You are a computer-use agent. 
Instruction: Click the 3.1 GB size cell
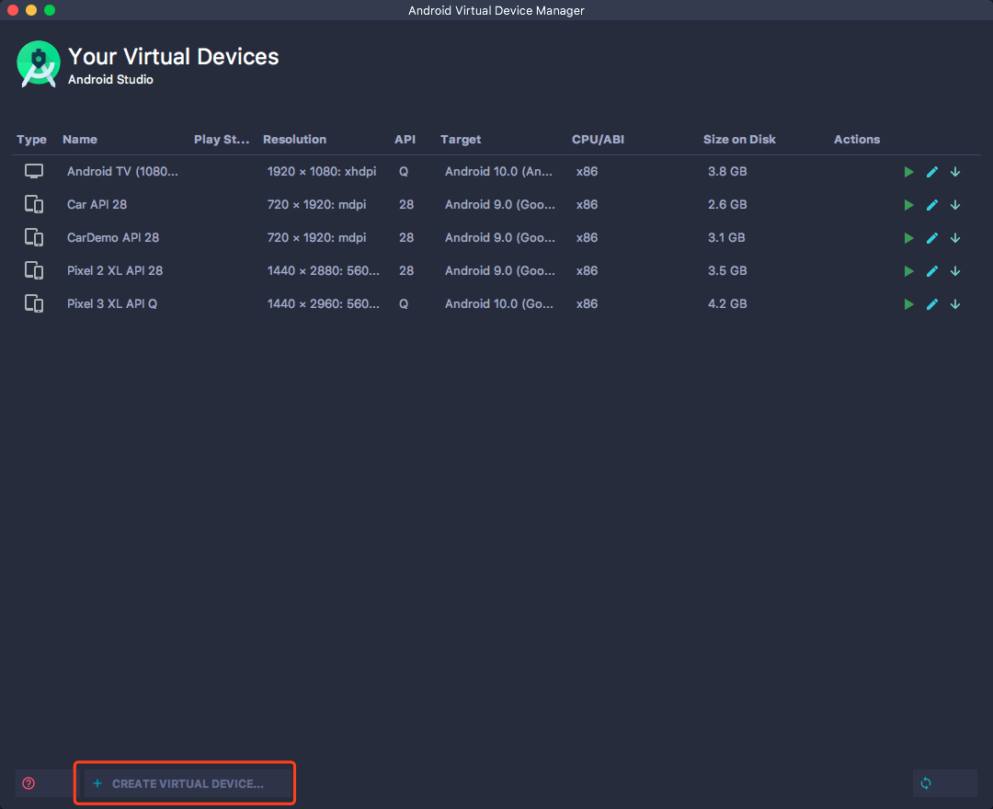[726, 237]
